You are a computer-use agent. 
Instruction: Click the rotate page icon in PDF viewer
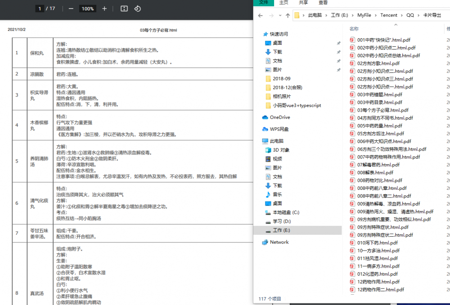click(137, 9)
